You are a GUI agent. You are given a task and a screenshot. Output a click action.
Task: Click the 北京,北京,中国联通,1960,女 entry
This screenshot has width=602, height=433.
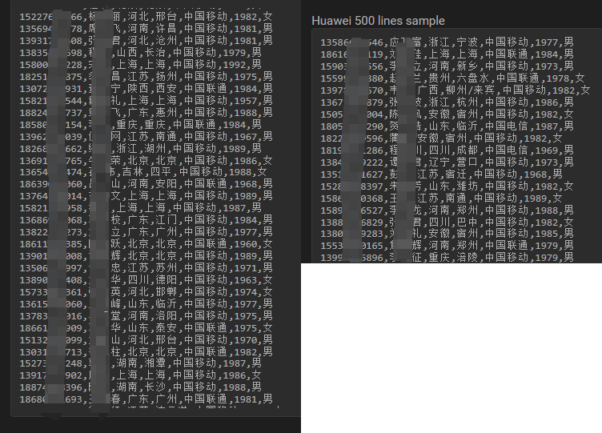tap(146, 244)
